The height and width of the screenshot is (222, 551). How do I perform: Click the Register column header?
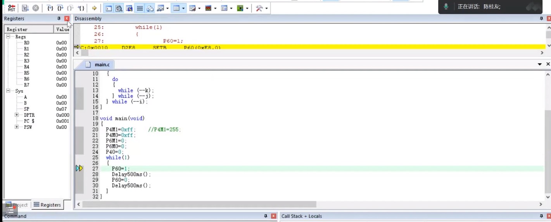click(x=29, y=29)
